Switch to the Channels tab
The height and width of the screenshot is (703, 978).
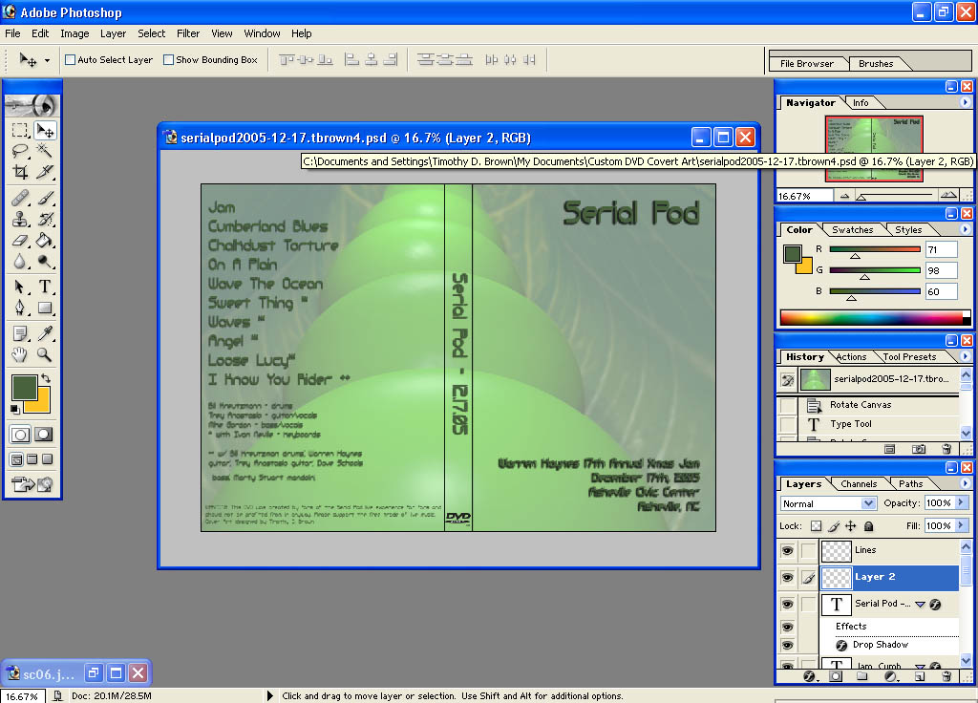pyautogui.click(x=859, y=484)
